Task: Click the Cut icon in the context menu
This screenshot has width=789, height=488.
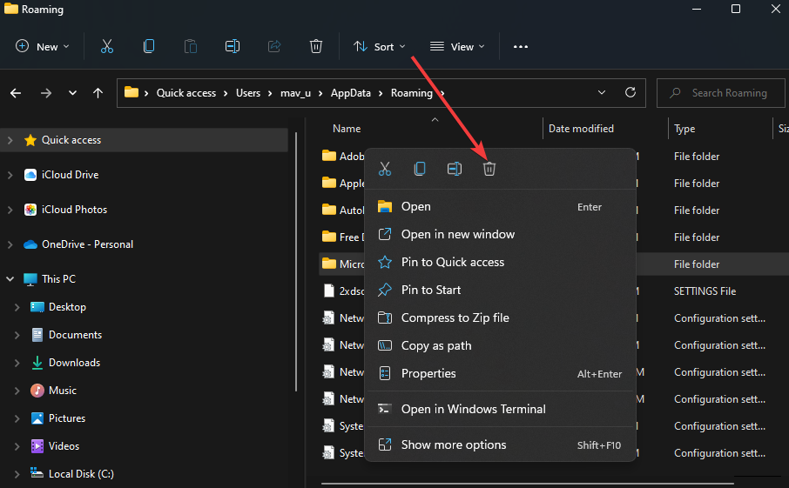Action: [x=384, y=169]
